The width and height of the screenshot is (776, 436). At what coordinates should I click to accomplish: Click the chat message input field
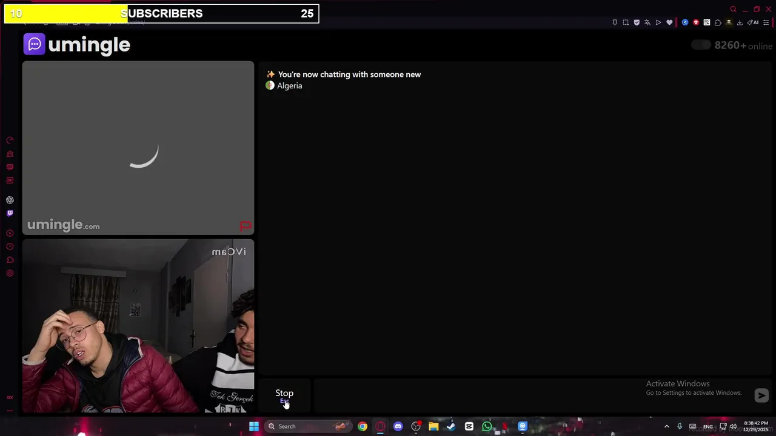(x=532, y=395)
